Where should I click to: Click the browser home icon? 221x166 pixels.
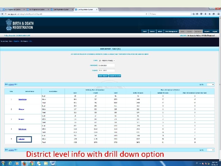point(210,14)
